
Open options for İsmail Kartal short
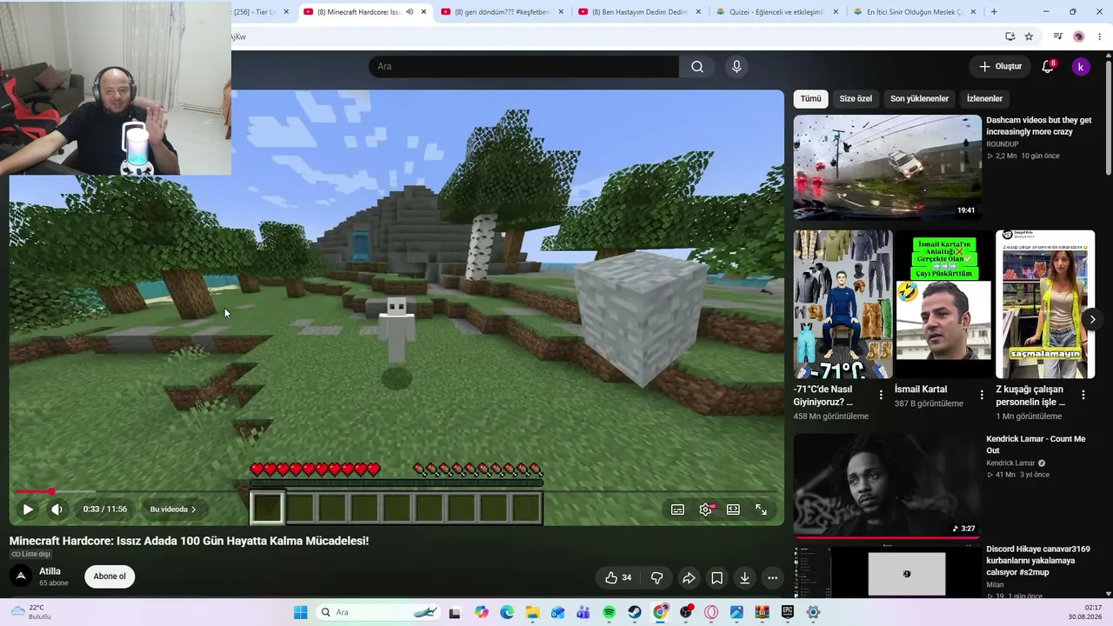[982, 396]
